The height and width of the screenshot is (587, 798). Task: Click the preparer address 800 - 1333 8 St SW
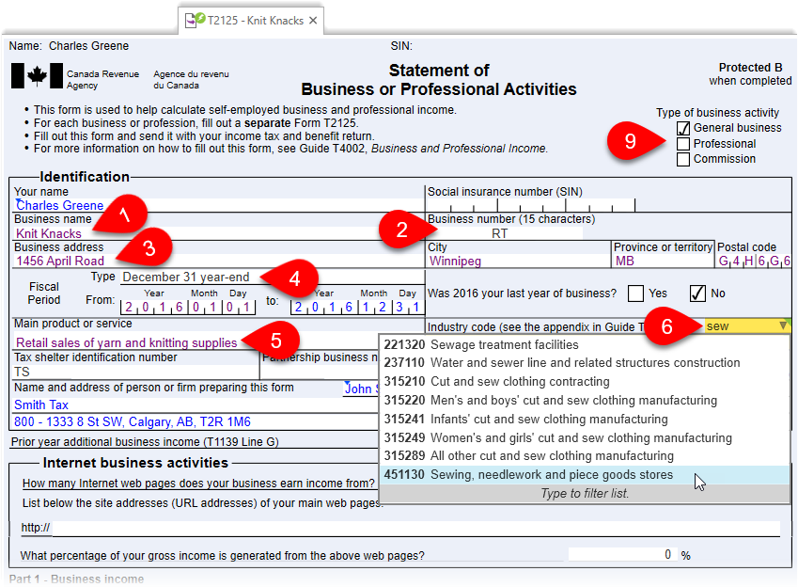196,421
